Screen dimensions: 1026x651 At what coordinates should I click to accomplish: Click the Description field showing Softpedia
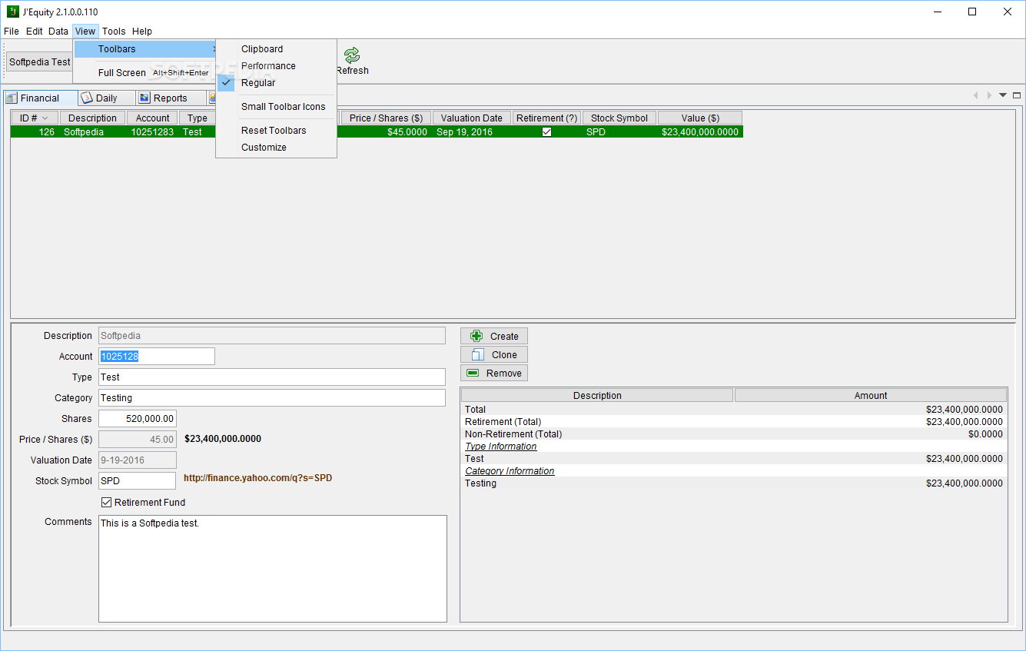point(272,335)
